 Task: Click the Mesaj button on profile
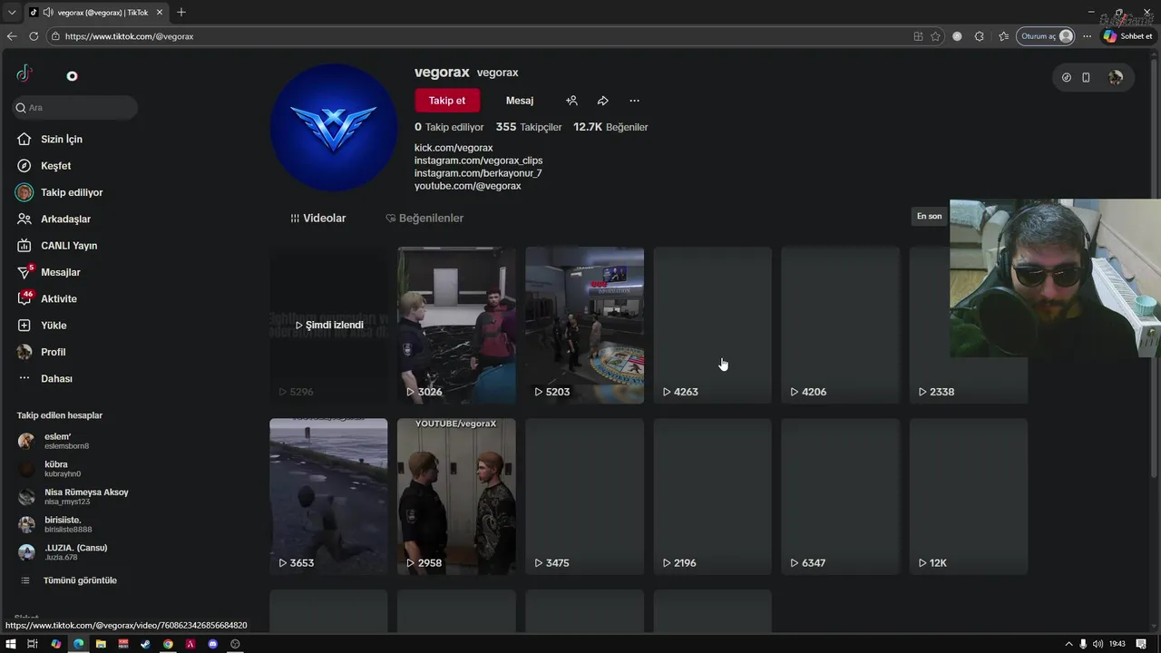(x=520, y=101)
